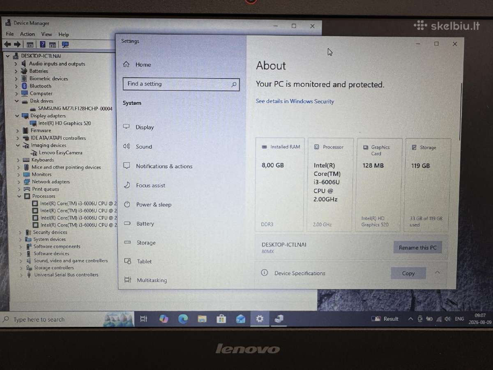This screenshot has width=493, height=370.
Task: Select the Print queues category
Action: (x=46, y=189)
